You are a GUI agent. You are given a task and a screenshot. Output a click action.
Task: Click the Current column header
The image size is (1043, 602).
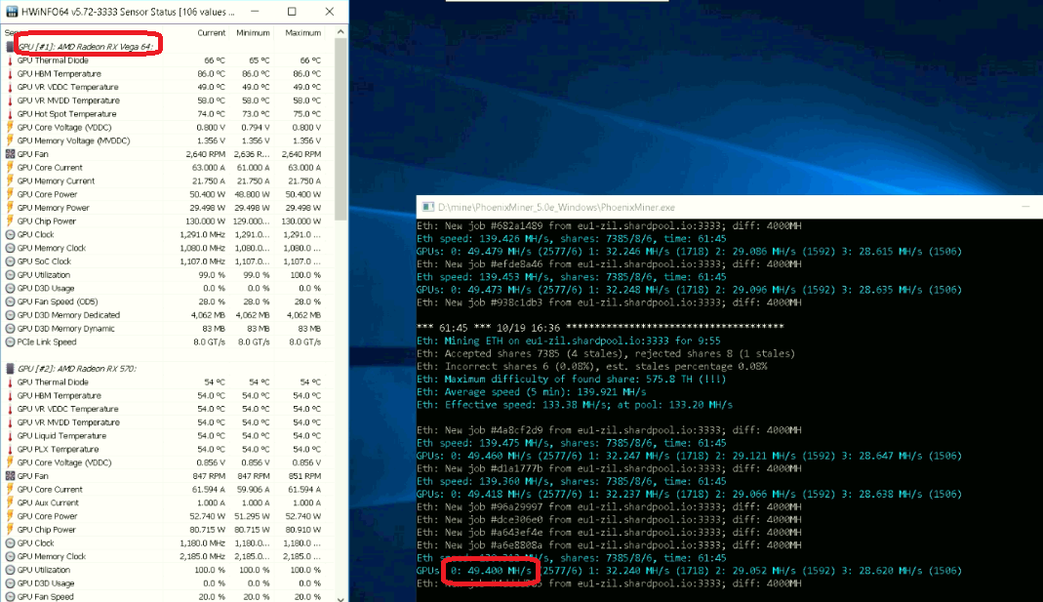(212, 32)
